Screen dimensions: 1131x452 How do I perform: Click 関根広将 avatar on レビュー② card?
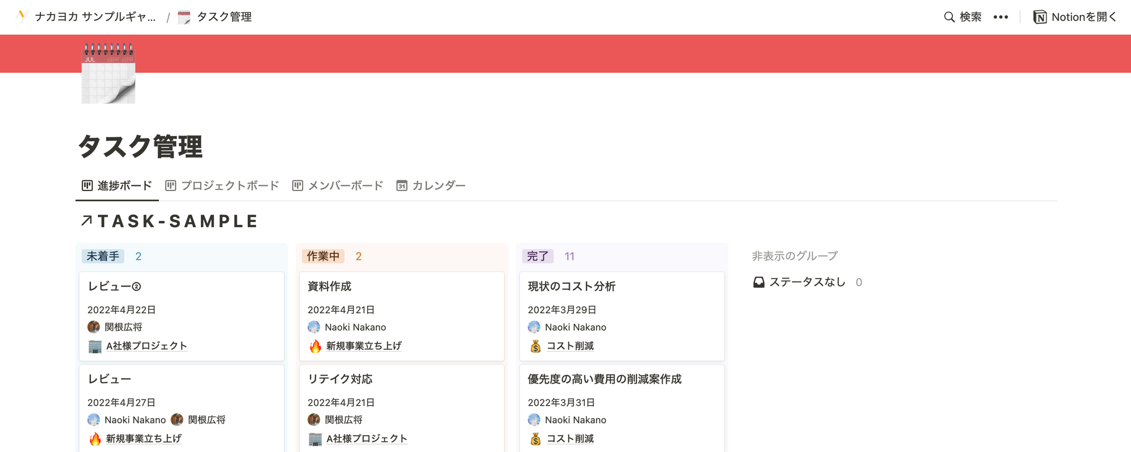tap(94, 327)
